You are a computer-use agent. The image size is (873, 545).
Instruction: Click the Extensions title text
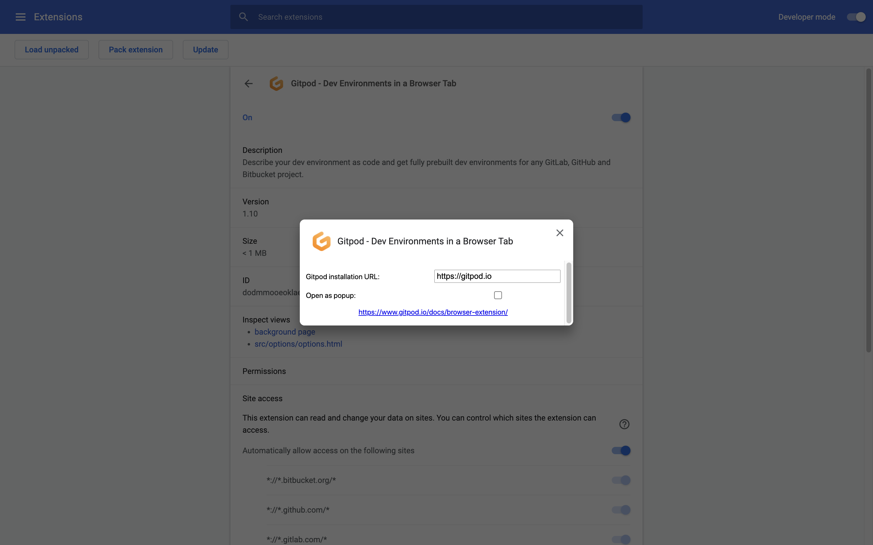coord(58,17)
